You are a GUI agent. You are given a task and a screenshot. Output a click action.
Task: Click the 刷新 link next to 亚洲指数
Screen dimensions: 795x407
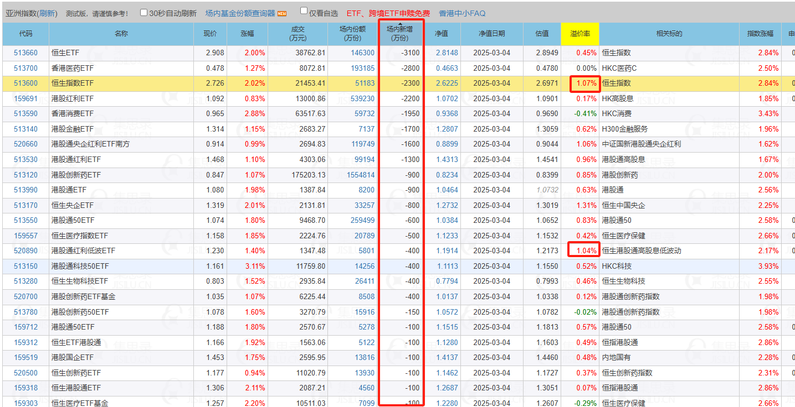tap(47, 13)
